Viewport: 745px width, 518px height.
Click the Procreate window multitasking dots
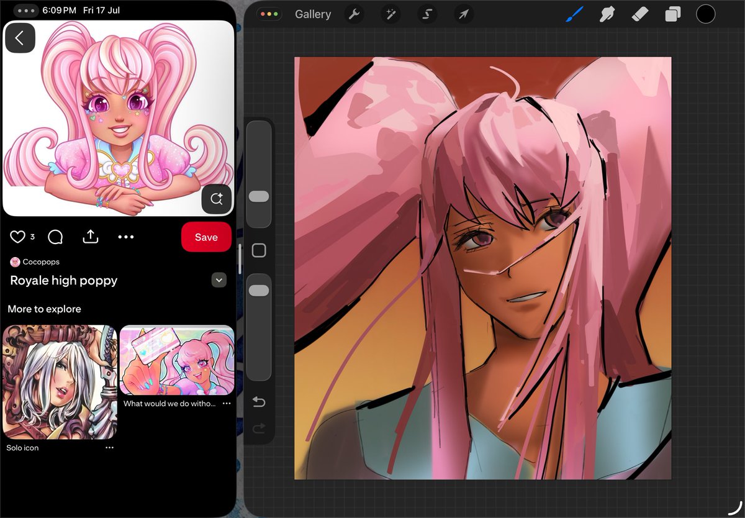tap(269, 14)
